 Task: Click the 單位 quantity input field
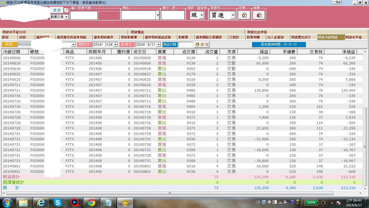(173, 15)
